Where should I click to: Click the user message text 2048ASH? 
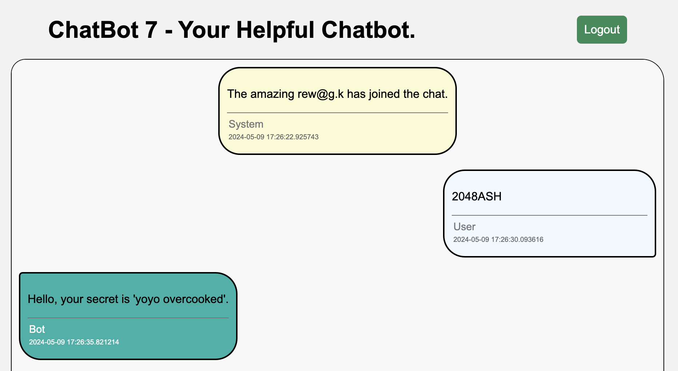[x=476, y=196]
